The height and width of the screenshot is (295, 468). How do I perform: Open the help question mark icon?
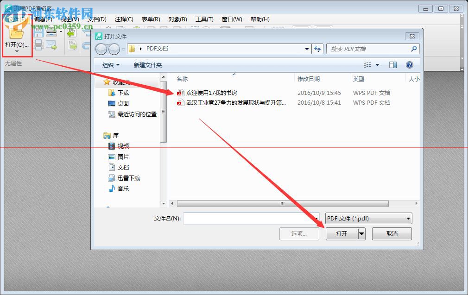point(410,65)
